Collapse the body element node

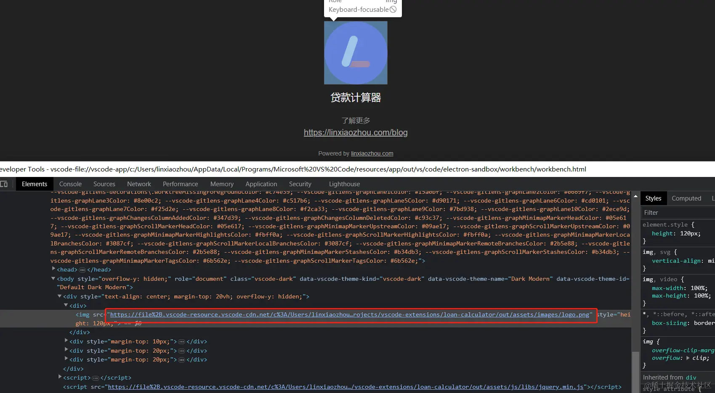pyautogui.click(x=53, y=278)
